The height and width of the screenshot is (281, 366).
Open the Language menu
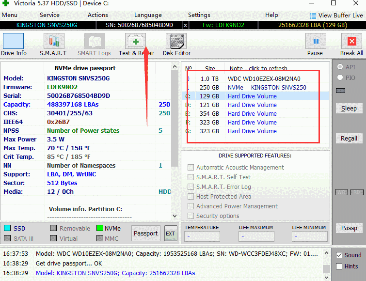[148, 15]
